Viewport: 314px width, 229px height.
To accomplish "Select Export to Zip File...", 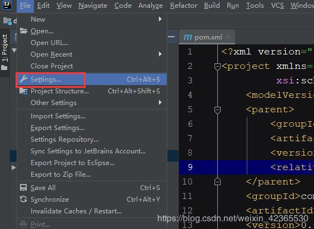I will [x=92, y=174].
